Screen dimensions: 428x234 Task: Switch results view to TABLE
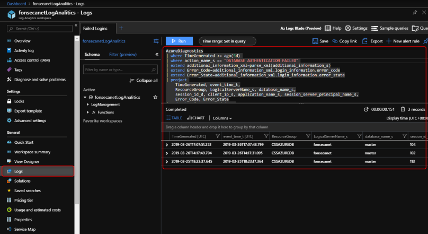[174, 118]
